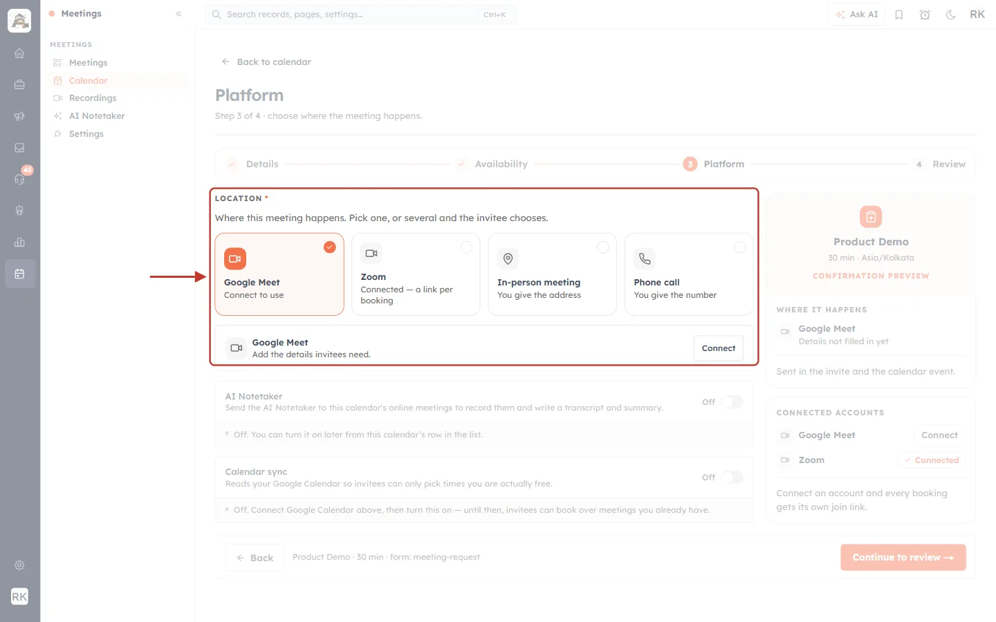This screenshot has width=996, height=622.
Task: Open the RK profile menu in the top bar
Action: (977, 15)
